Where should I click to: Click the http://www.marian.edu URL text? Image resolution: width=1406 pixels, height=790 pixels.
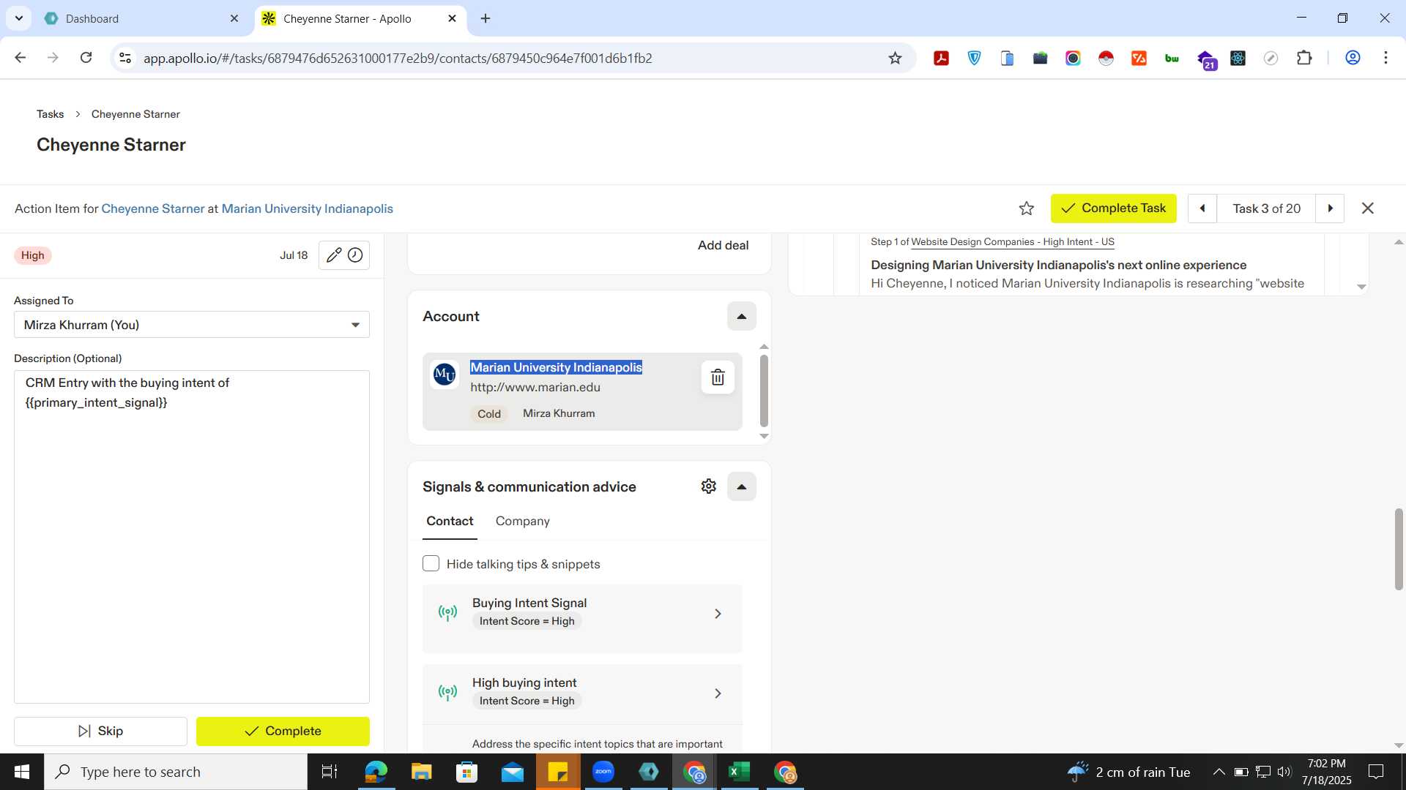coord(535,387)
